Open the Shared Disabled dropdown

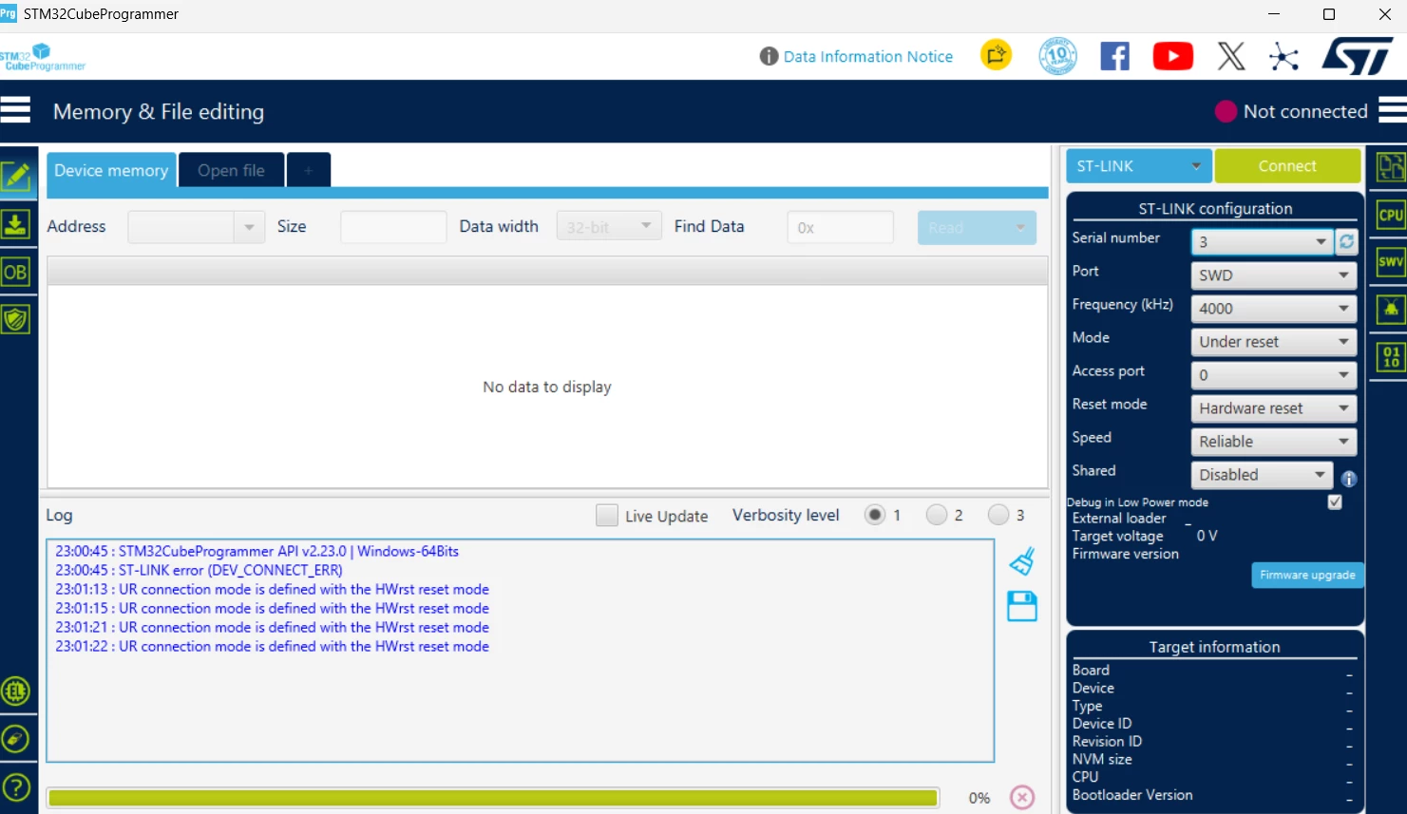pyautogui.click(x=1262, y=475)
